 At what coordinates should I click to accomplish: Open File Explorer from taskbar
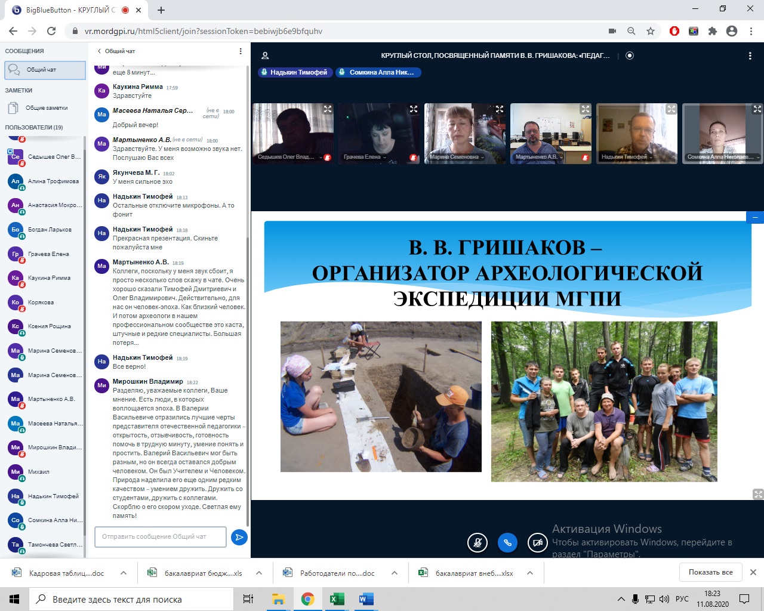[x=278, y=599]
